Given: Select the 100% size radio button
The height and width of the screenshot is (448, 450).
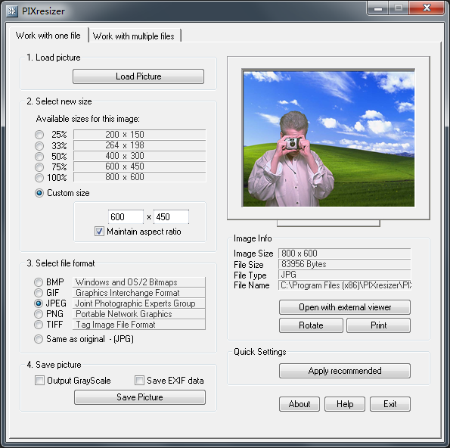Looking at the screenshot, I should tap(39, 178).
